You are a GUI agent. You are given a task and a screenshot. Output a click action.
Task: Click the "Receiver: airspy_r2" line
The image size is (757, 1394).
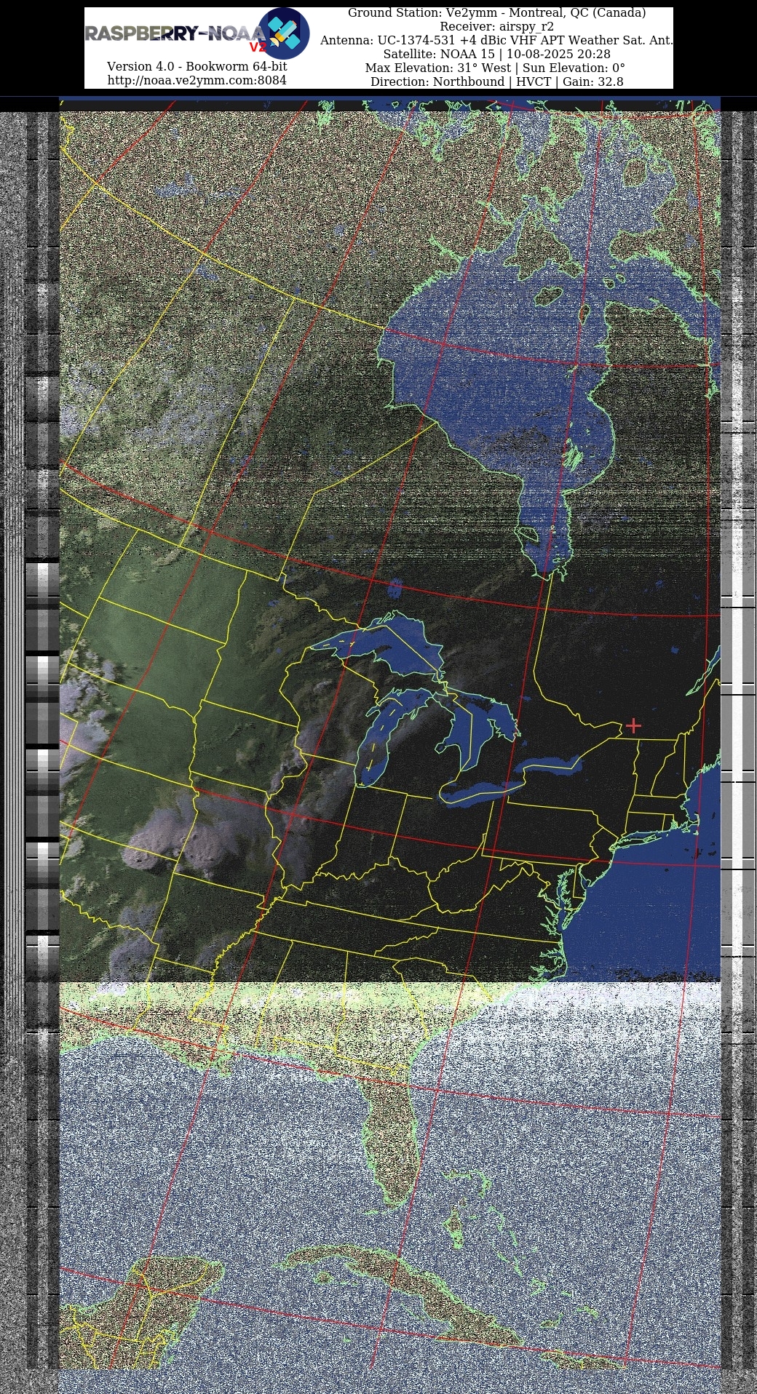pyautogui.click(x=496, y=27)
